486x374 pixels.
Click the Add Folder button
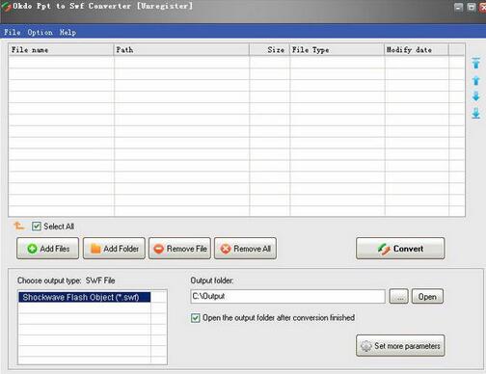click(114, 249)
